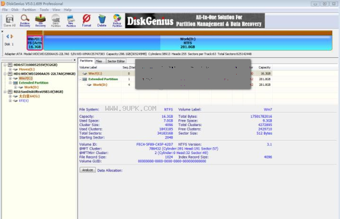Switch to the Sector Editor tab
340x219 pixels.
(x=116, y=61)
